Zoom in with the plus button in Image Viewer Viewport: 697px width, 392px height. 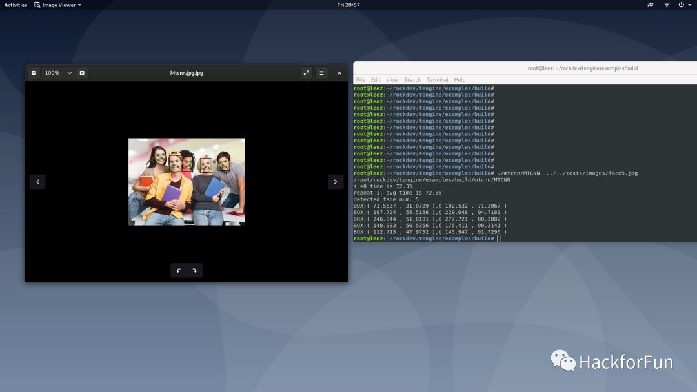pyautogui.click(x=82, y=73)
